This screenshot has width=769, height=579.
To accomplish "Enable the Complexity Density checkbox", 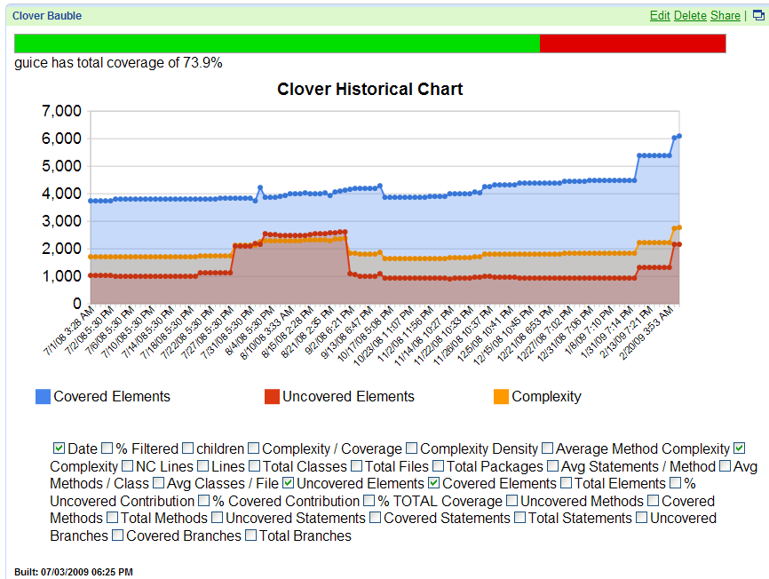I will click(x=410, y=449).
